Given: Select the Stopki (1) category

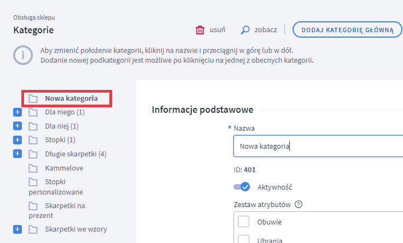Looking at the screenshot, I should [60, 140].
